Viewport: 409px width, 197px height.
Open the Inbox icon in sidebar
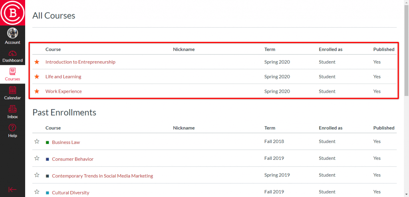[x=12, y=109]
